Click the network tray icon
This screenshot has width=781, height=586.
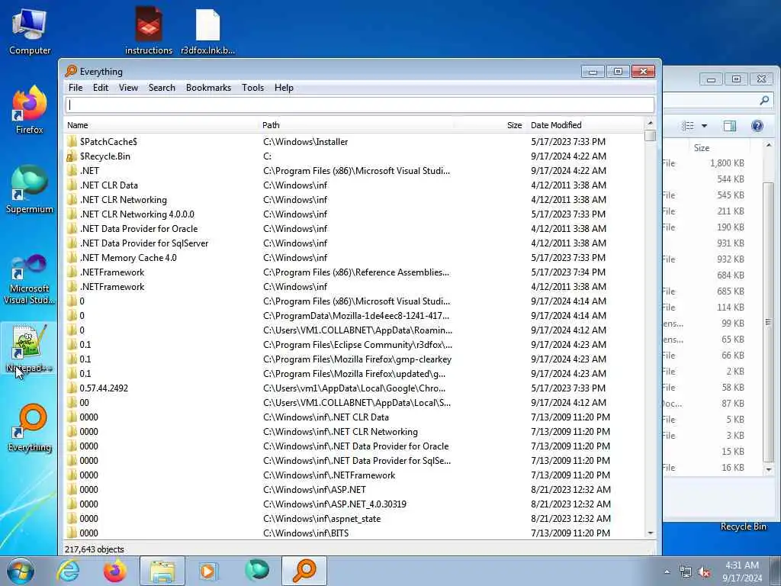point(686,572)
